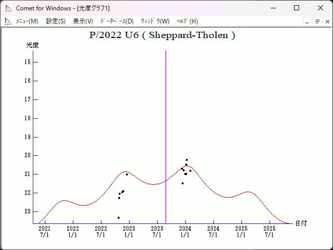
Task: Open the 設定(S) settings menu
Action: [56, 21]
